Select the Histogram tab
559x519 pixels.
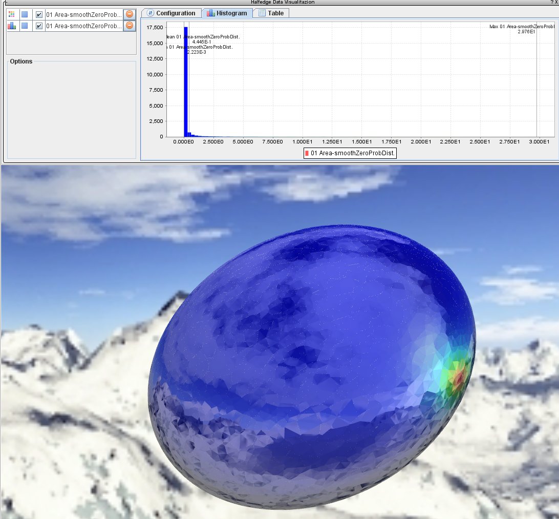(x=227, y=13)
